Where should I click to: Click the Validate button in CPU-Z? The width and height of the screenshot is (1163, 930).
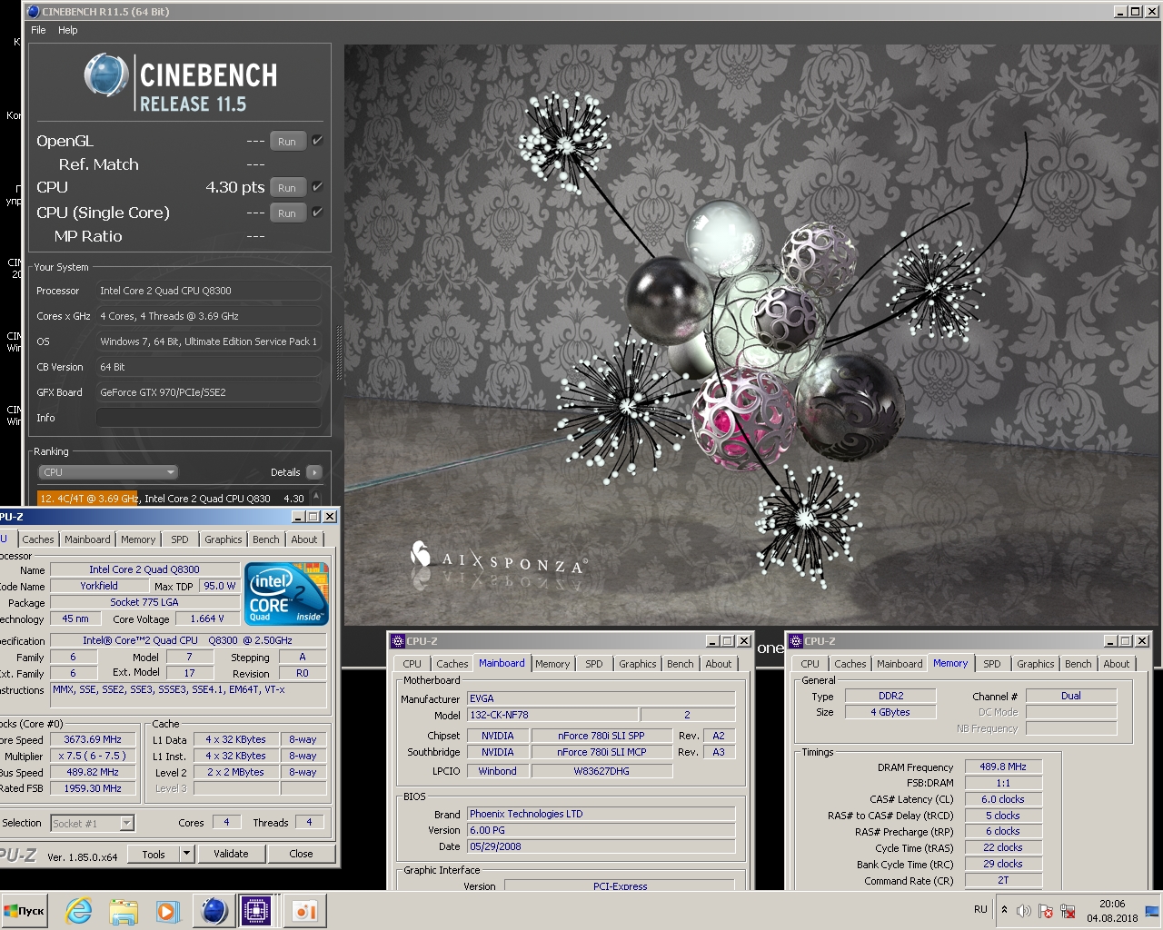(231, 854)
